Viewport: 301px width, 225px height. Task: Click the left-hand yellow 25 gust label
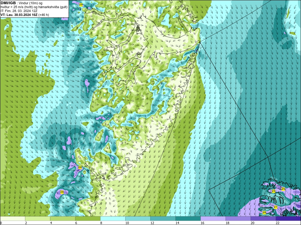274,191
